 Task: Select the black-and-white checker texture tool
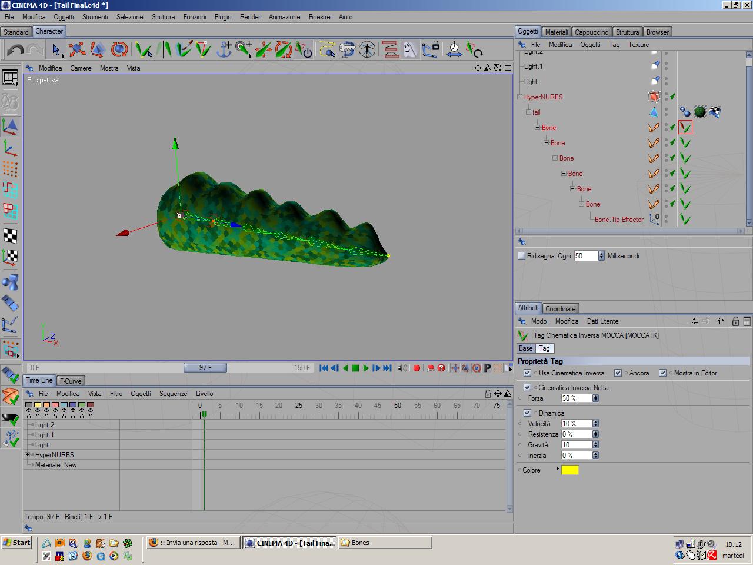pos(11,236)
